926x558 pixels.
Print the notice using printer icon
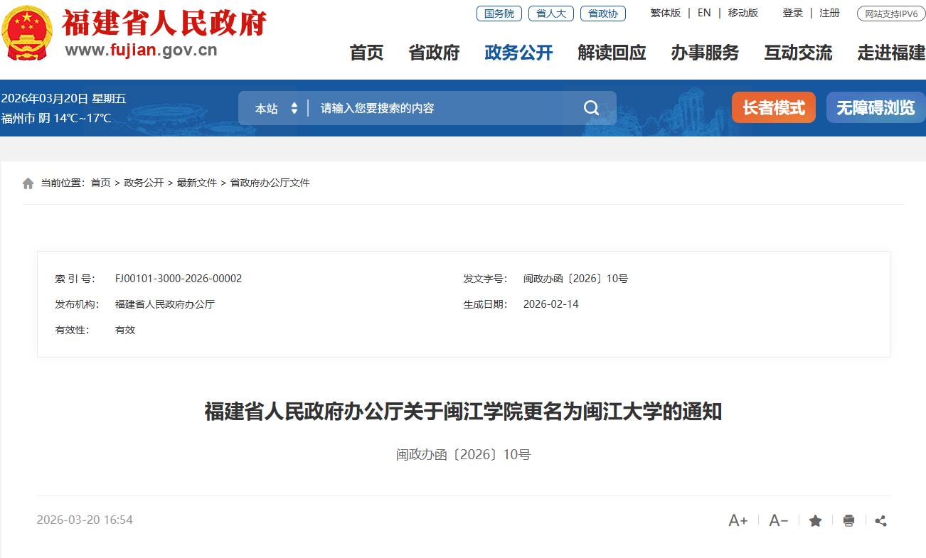click(848, 520)
